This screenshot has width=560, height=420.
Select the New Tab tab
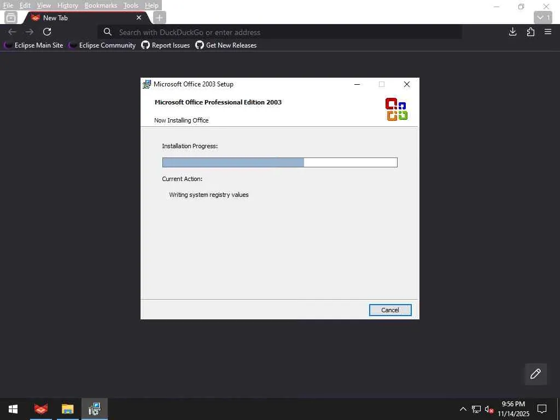pyautogui.click(x=86, y=18)
